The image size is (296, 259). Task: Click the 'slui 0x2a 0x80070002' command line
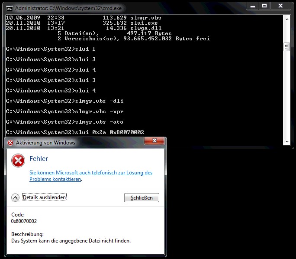75,132
